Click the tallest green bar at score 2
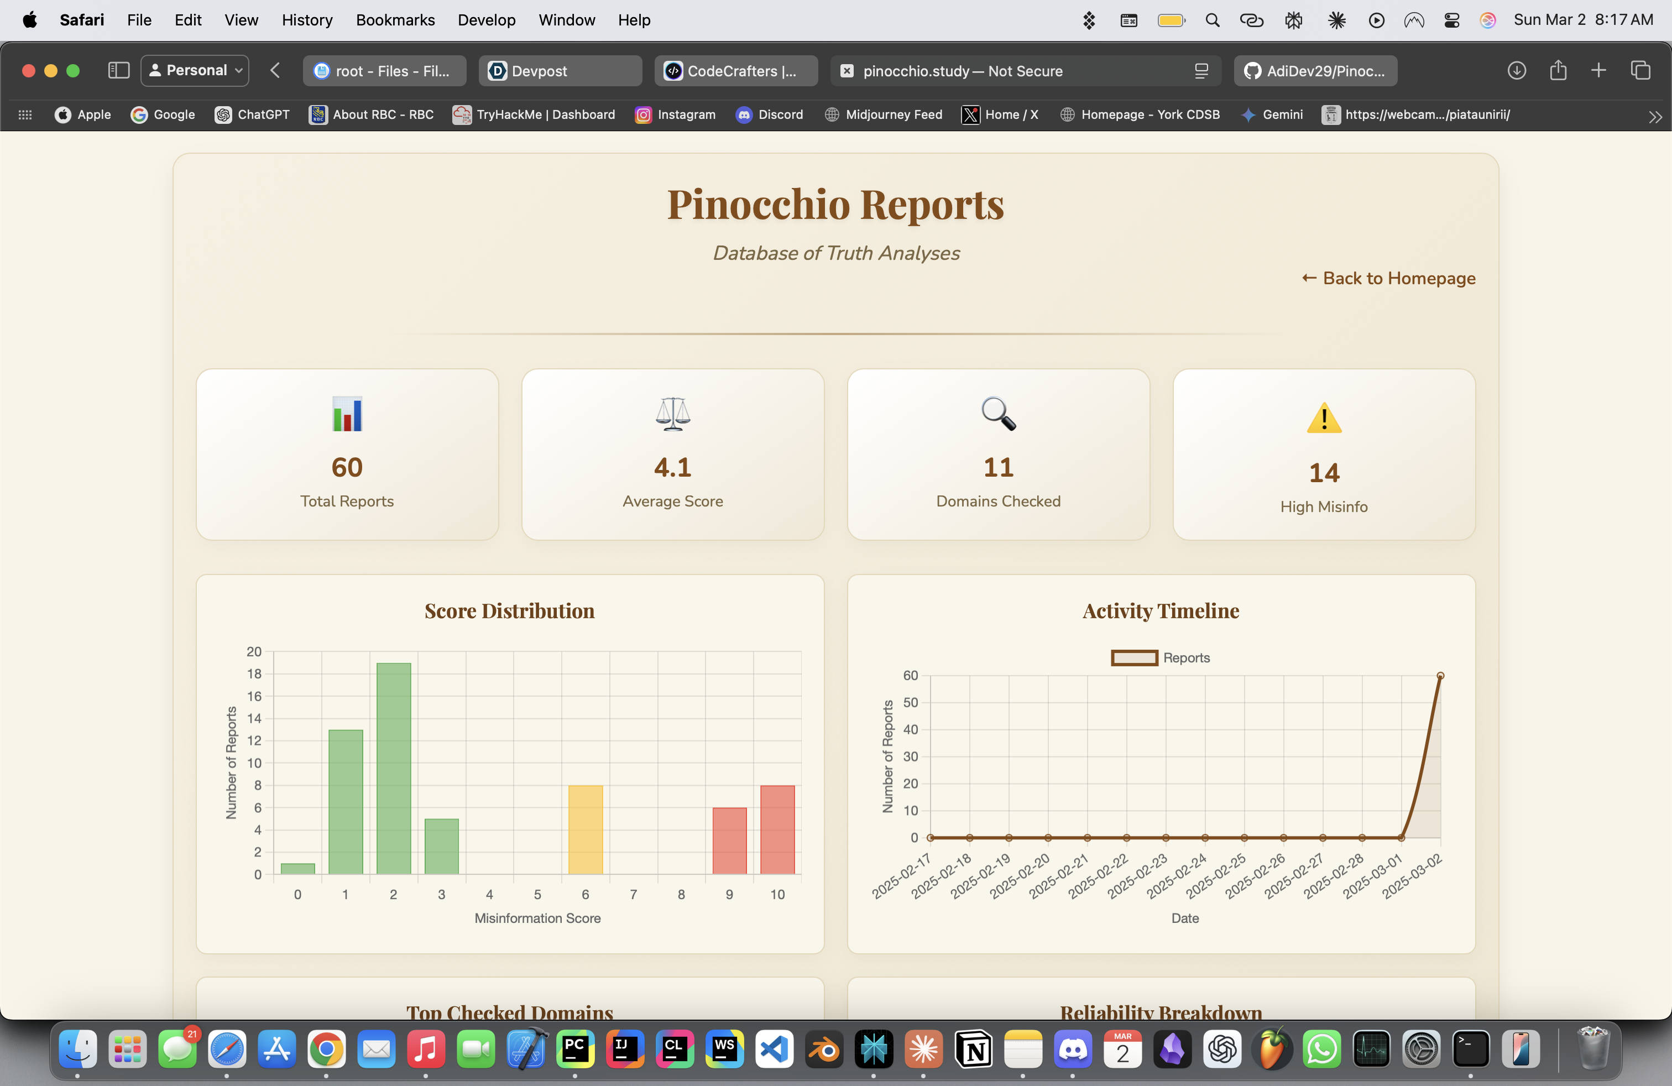 394,768
